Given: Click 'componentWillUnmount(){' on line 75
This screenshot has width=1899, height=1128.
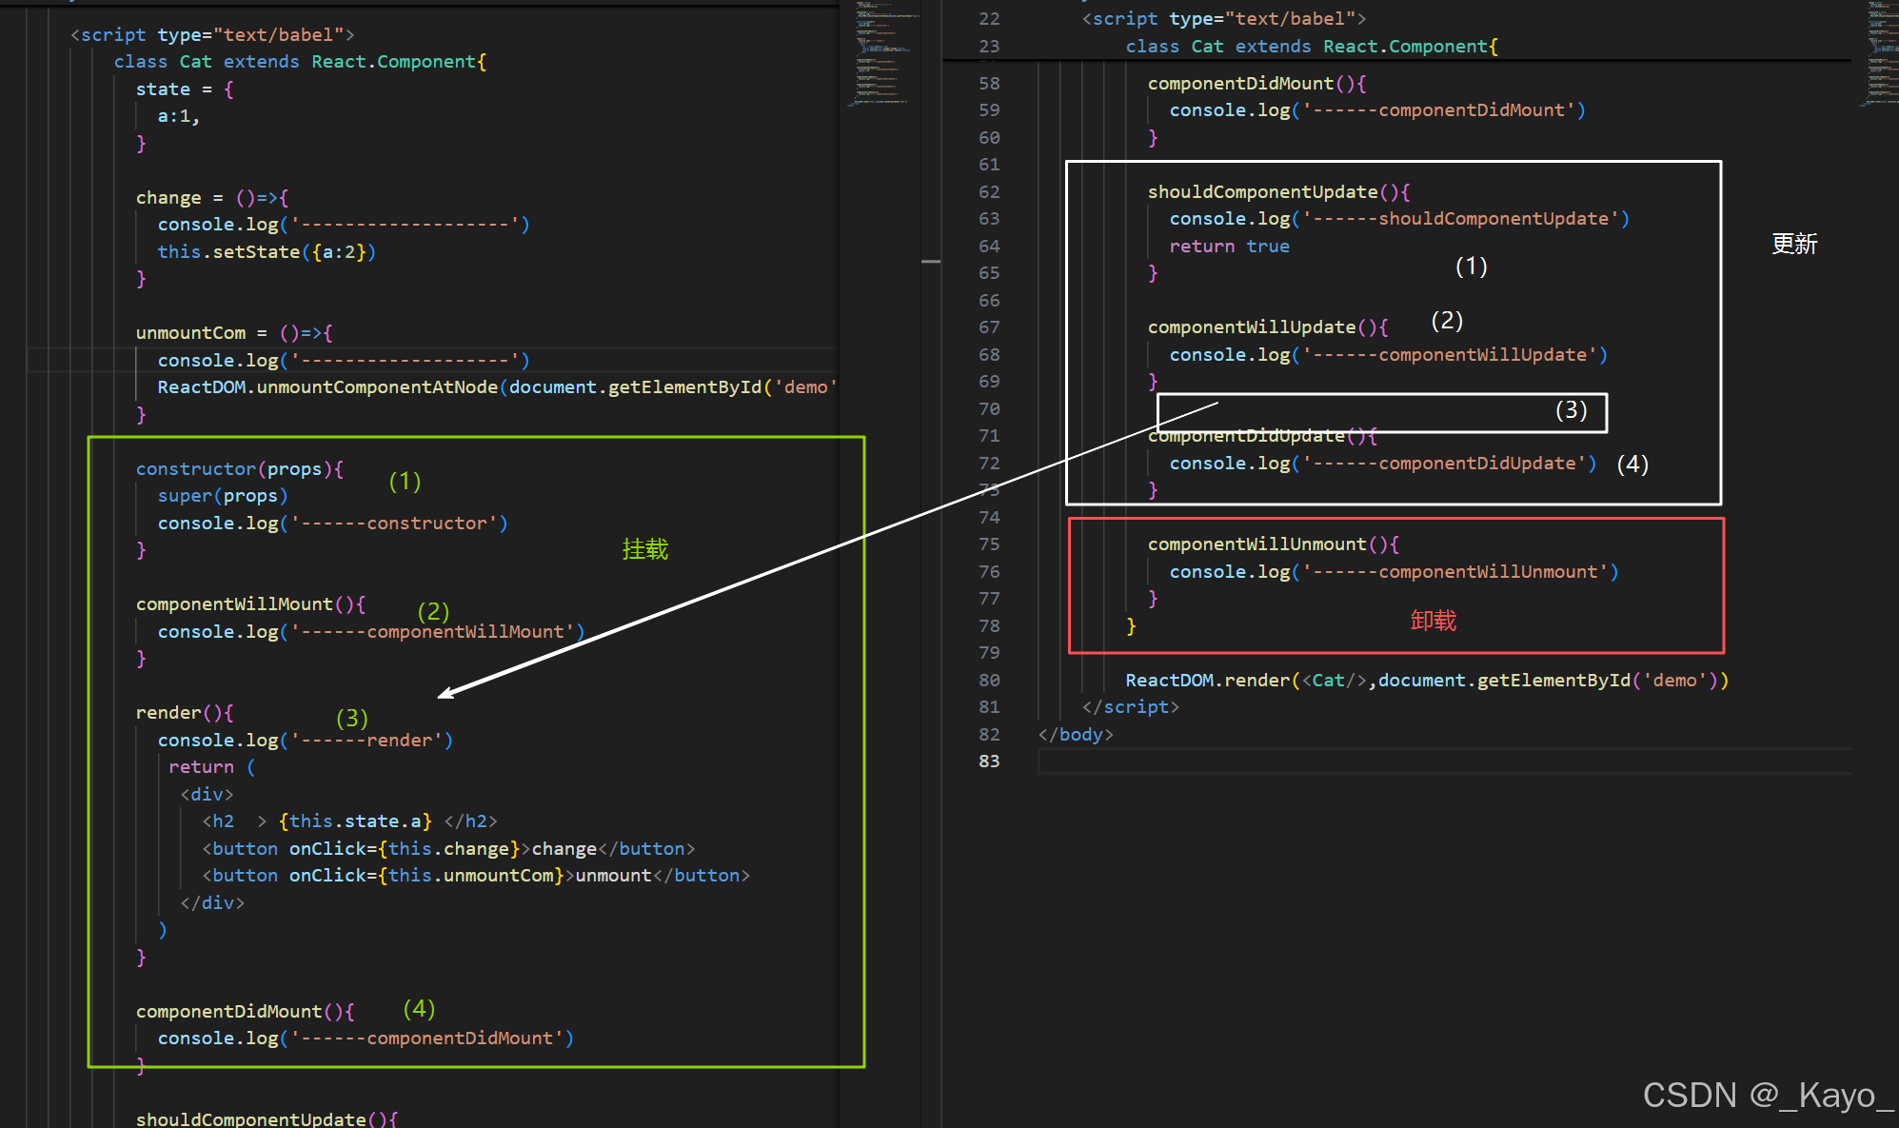Looking at the screenshot, I should point(1273,544).
